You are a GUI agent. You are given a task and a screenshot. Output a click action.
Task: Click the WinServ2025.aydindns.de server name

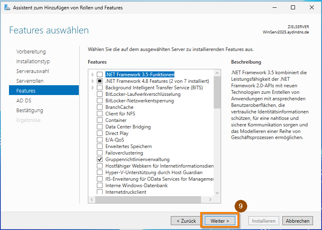click(286, 32)
